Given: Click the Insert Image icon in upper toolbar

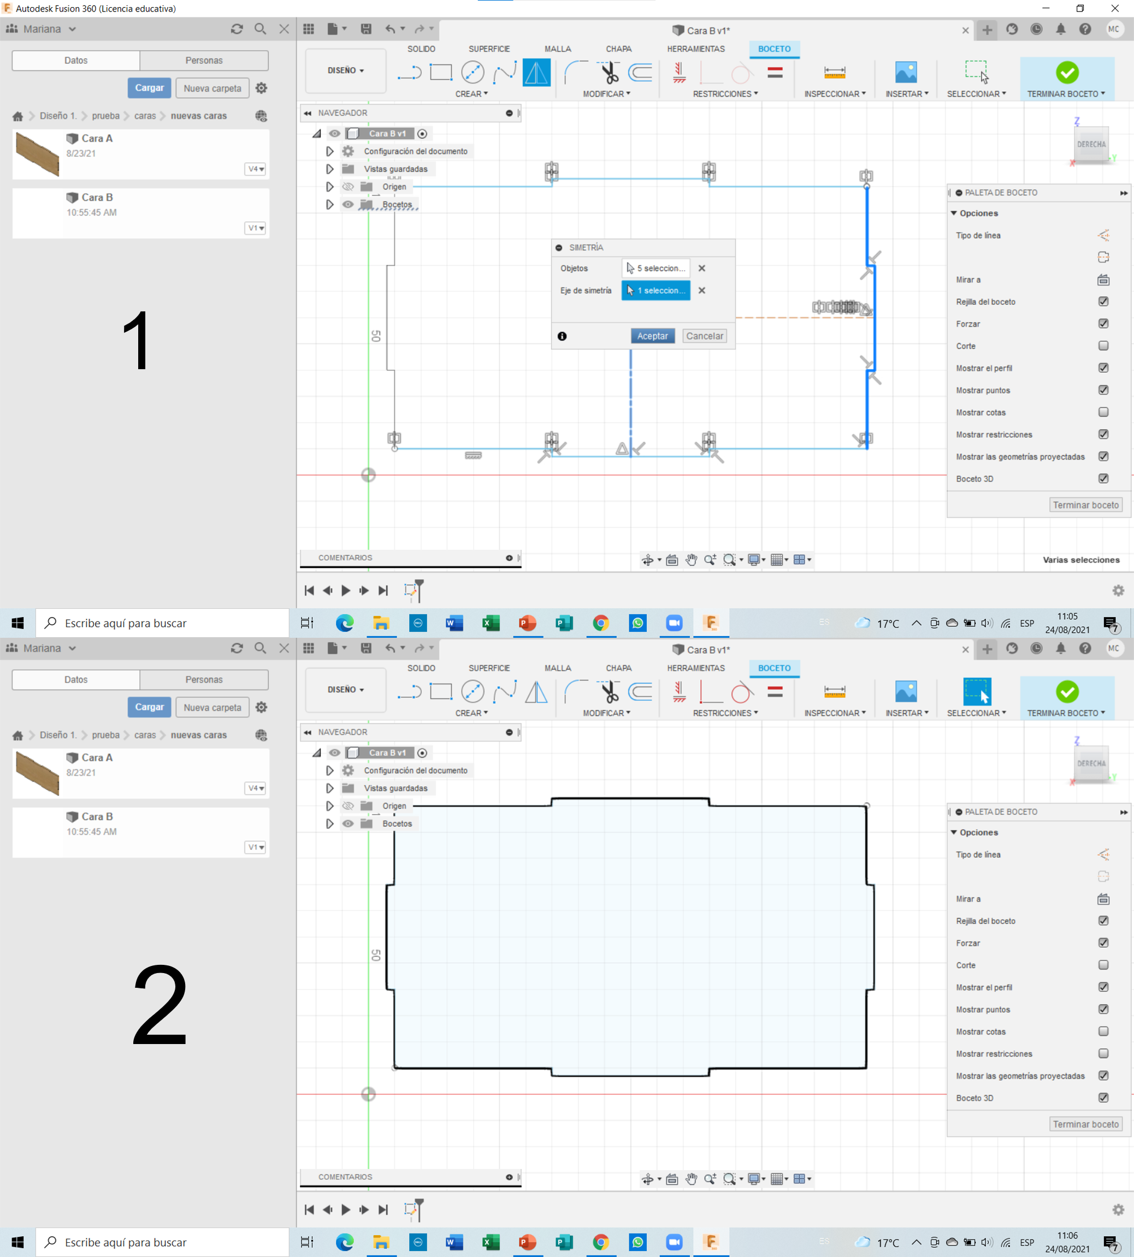Looking at the screenshot, I should point(905,73).
